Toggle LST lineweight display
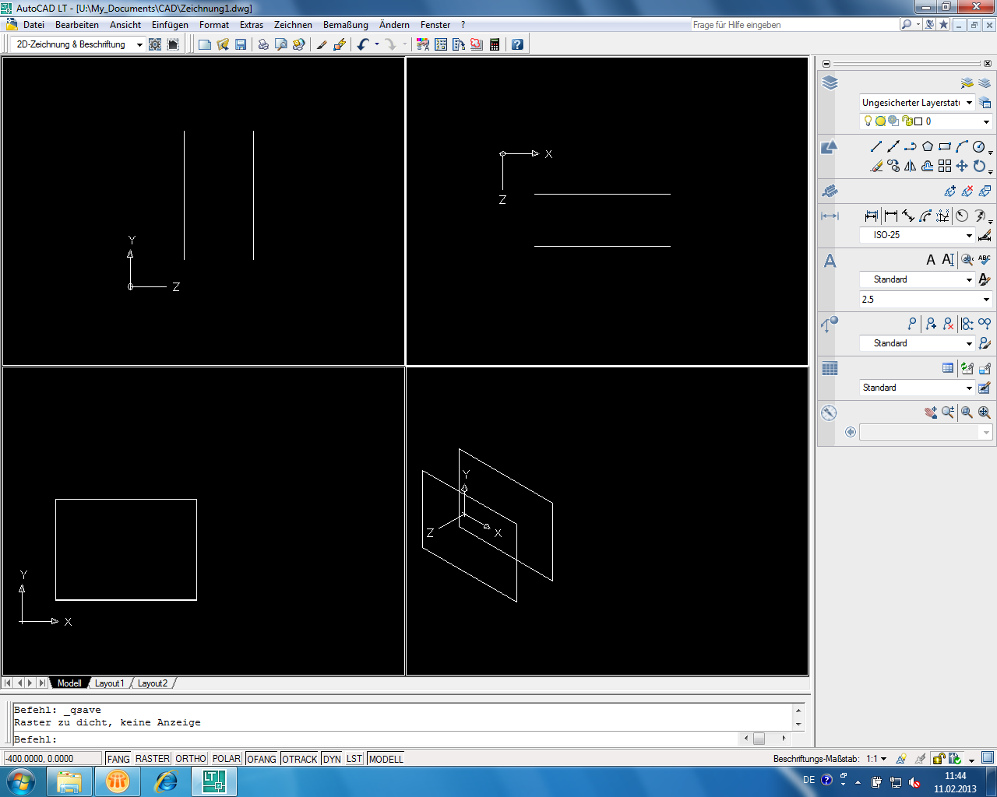Image resolution: width=997 pixels, height=797 pixels. pyautogui.click(x=354, y=759)
